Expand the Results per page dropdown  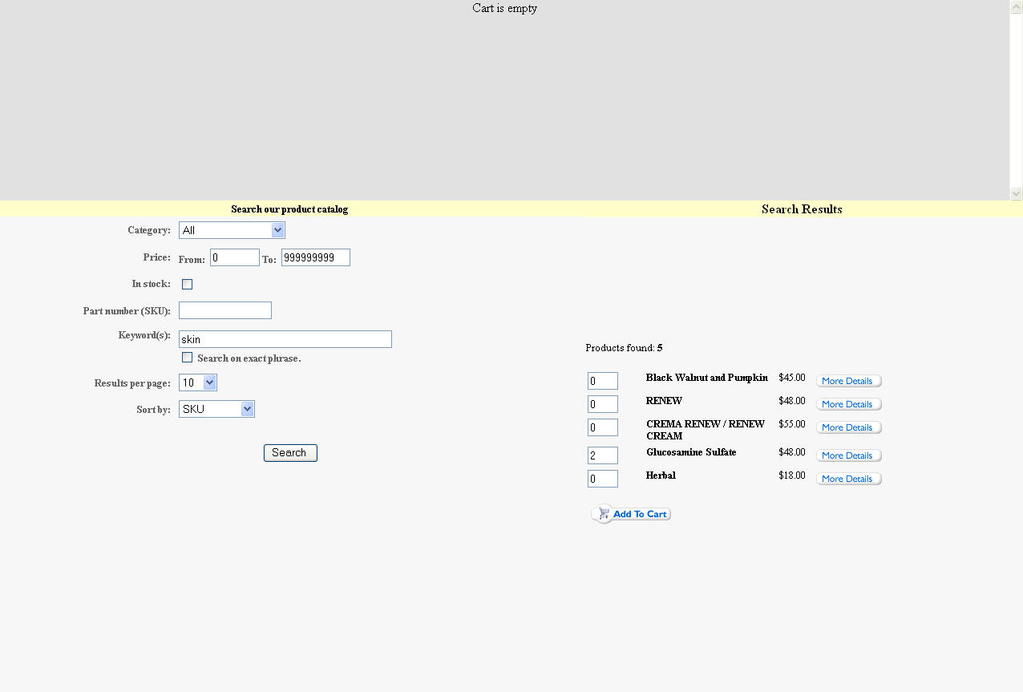197,382
